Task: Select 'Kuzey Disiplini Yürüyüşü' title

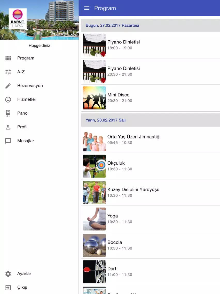Action: pos(133,190)
